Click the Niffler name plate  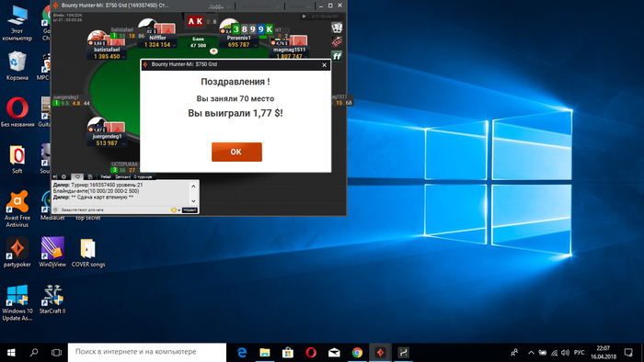(157, 41)
